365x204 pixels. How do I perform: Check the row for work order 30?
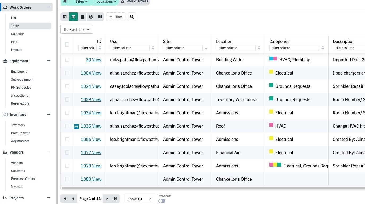pos(67,60)
